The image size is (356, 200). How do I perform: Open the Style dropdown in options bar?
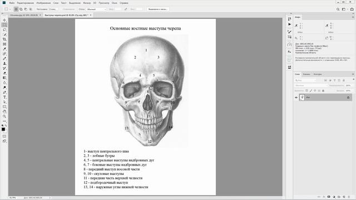pyautogui.click(x=96, y=9)
